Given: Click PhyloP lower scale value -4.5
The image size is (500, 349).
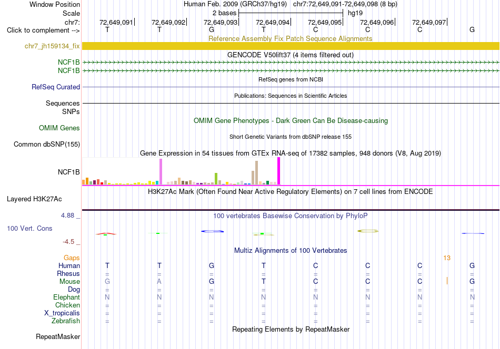Looking at the screenshot, I should click(68, 242).
